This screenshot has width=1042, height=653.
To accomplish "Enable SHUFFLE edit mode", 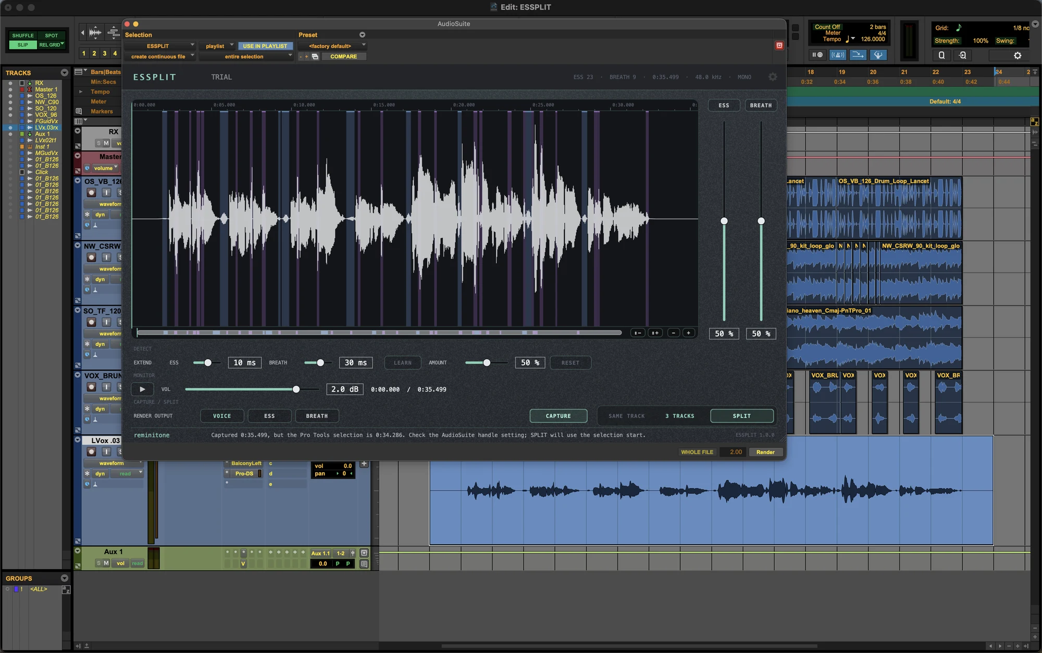I will [23, 35].
